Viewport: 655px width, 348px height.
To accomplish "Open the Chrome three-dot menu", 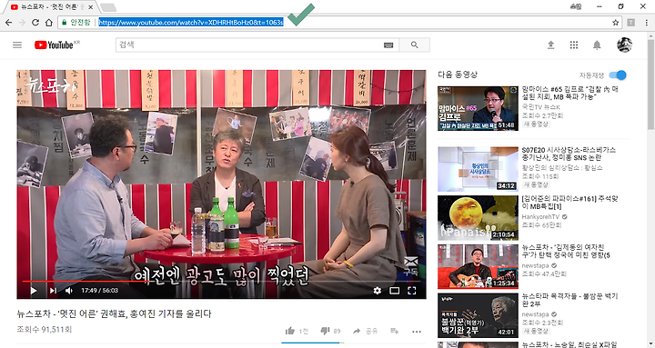I will click(x=646, y=23).
